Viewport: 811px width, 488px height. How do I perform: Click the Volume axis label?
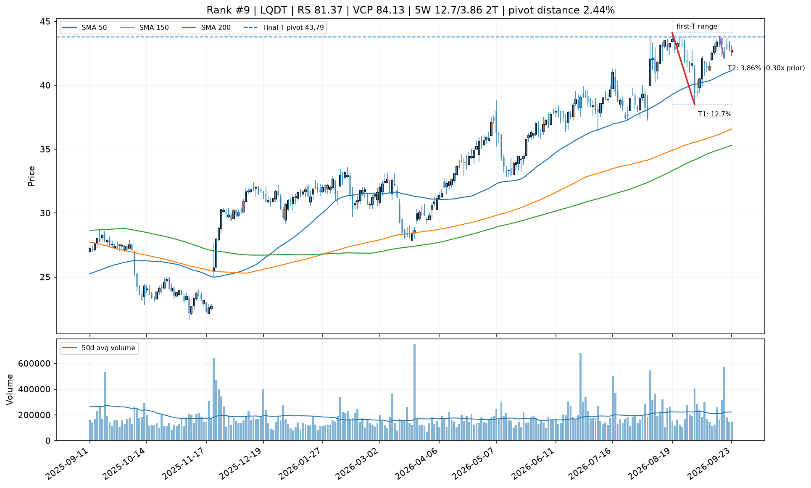coord(10,390)
